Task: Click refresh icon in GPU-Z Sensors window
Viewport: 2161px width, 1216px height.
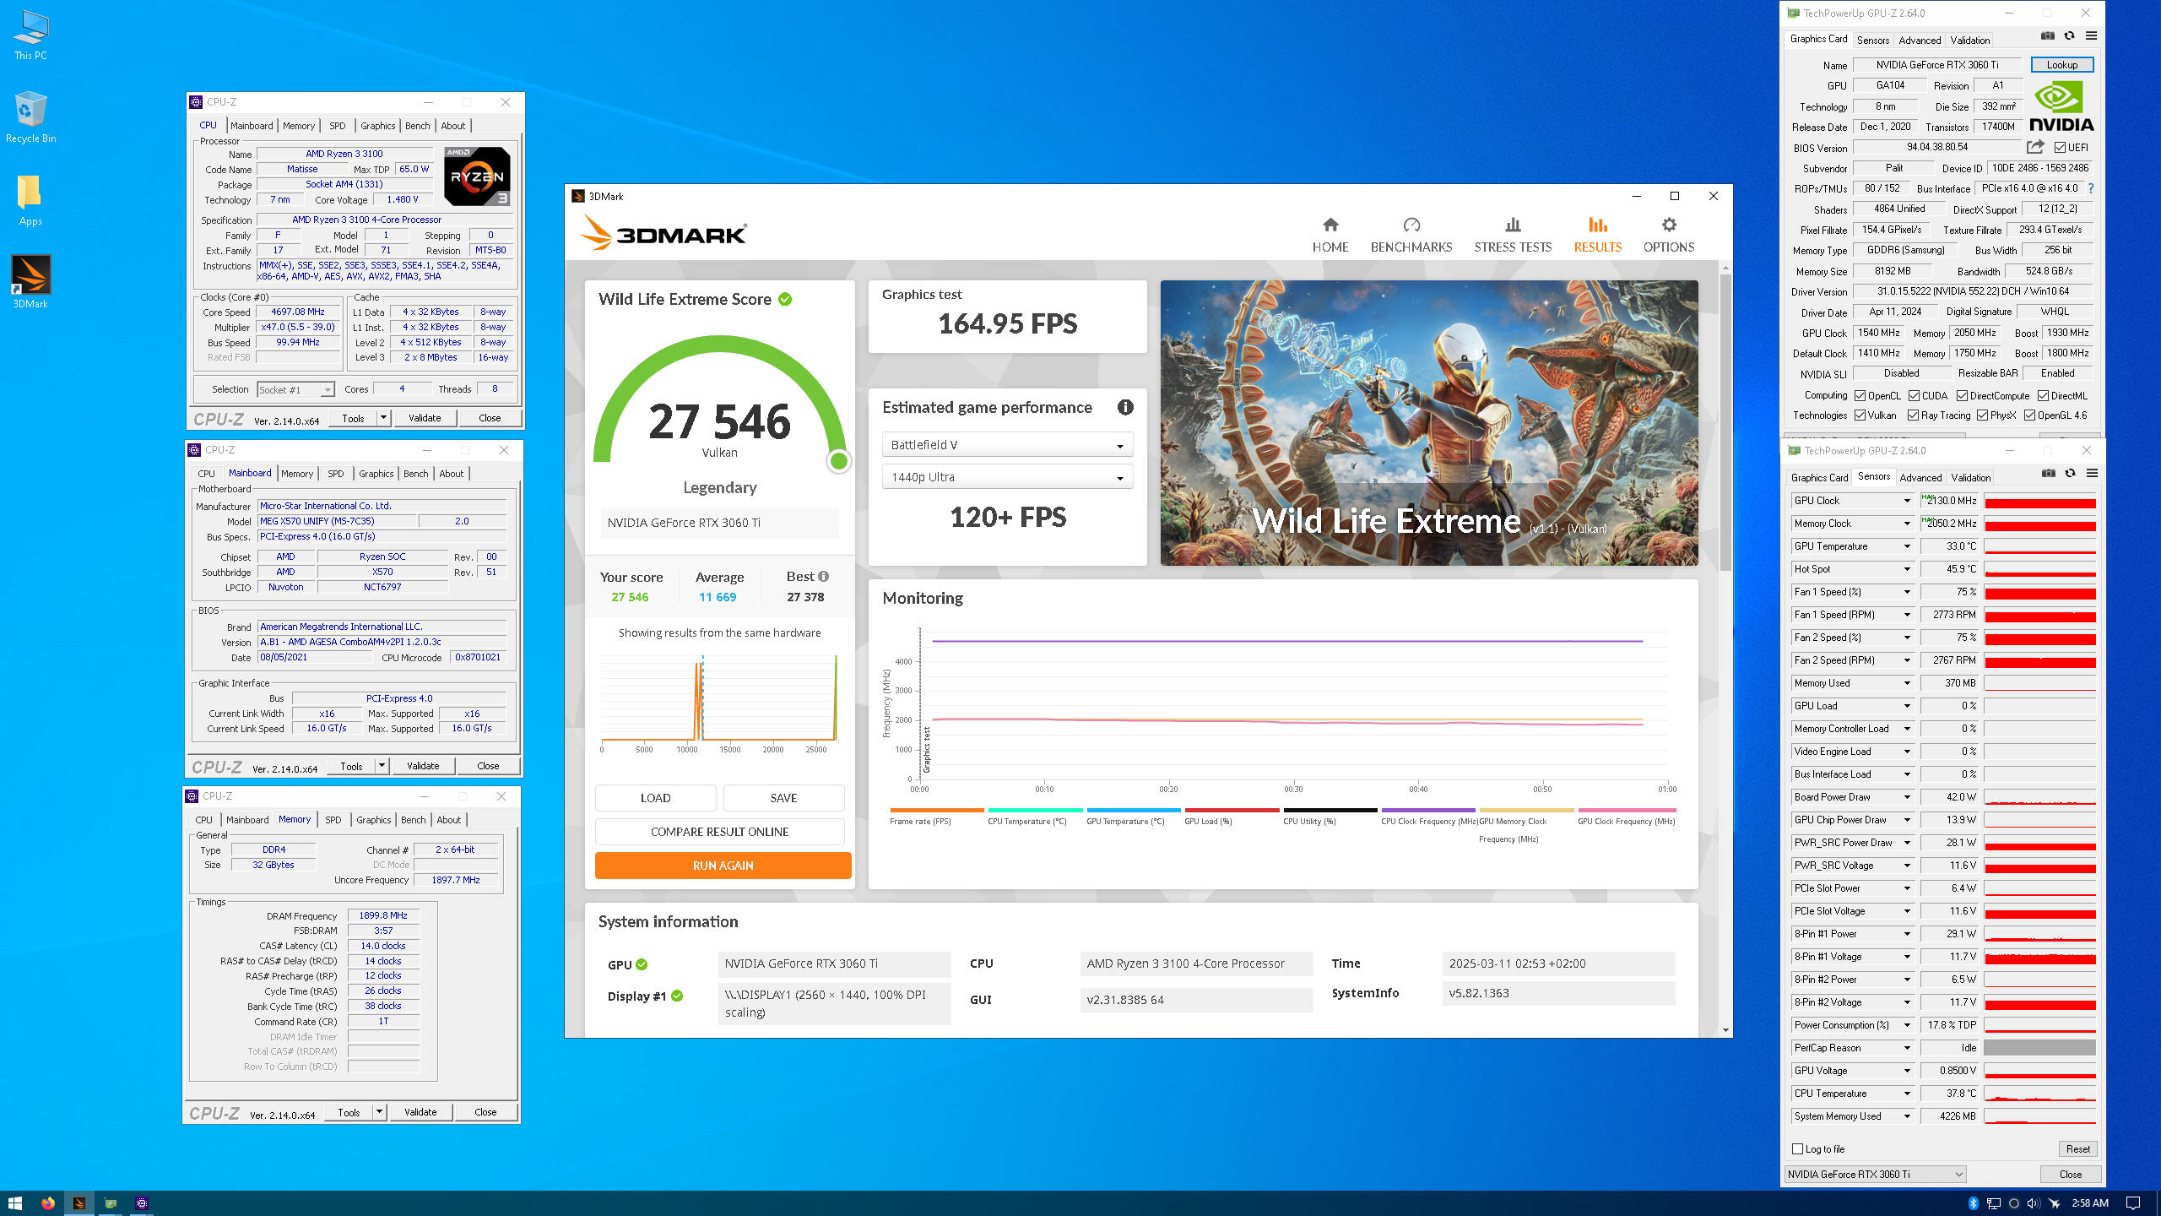Action: [2070, 473]
